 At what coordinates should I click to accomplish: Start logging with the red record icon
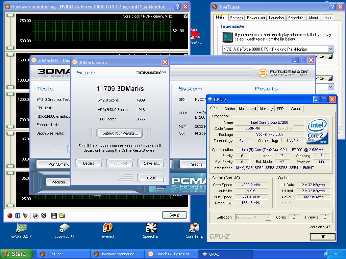10,215
